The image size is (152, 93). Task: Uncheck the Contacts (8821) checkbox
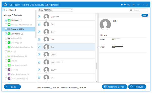(x=6, y=29)
